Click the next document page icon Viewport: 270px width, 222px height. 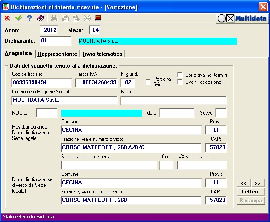click(x=76, y=18)
